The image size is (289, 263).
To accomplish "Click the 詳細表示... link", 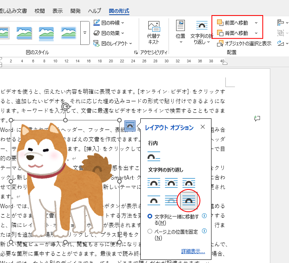I will click(x=193, y=251).
